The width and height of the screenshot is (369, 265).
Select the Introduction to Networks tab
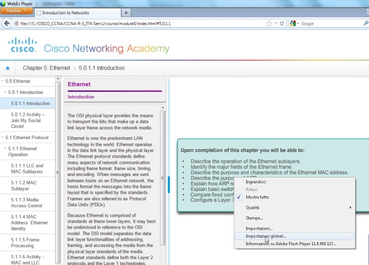click(77, 13)
